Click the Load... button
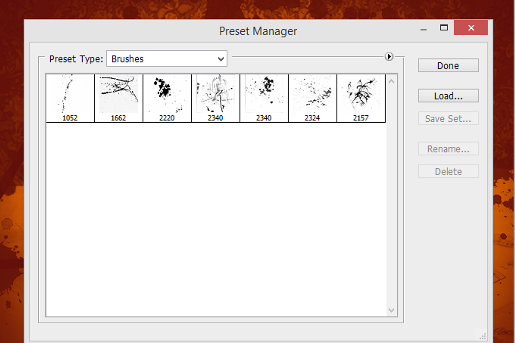Screen dimensions: 515x343 coord(448,96)
